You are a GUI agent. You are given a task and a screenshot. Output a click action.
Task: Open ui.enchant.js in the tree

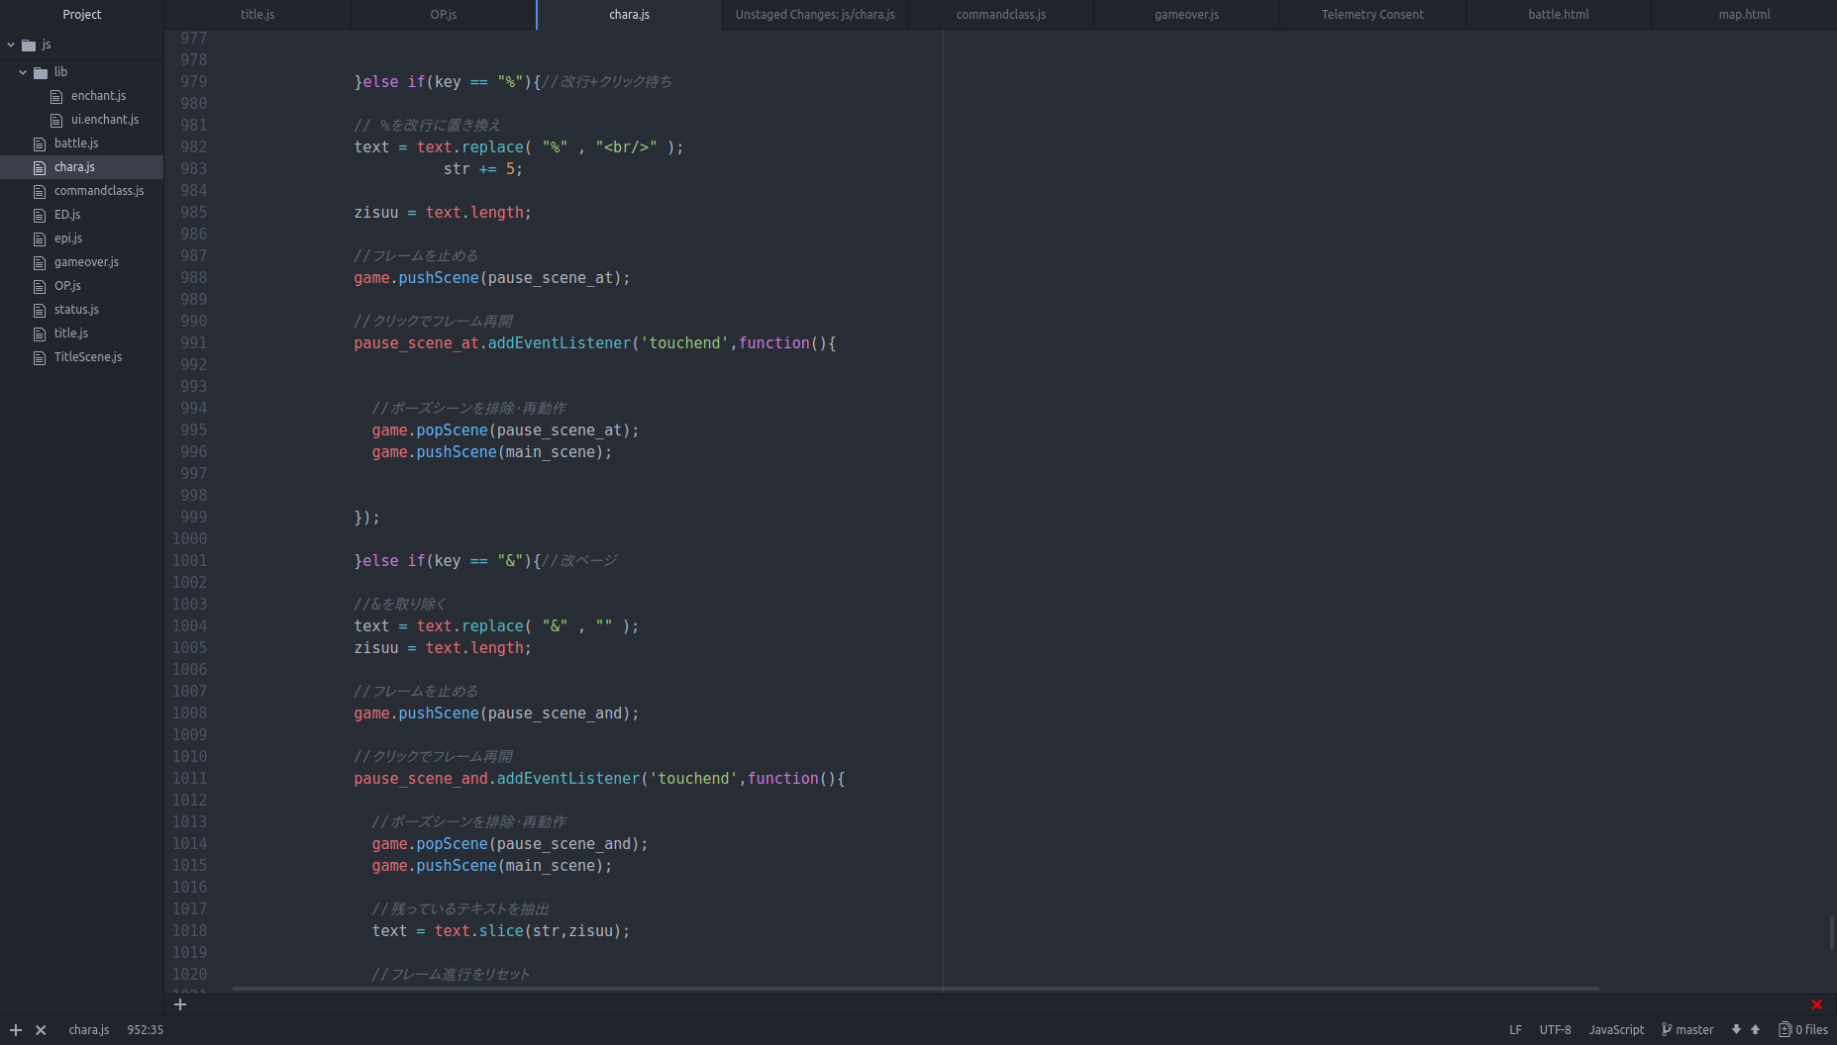pos(105,120)
